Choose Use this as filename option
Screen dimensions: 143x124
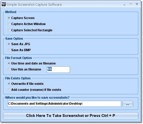pyautogui.click(x=9, y=69)
